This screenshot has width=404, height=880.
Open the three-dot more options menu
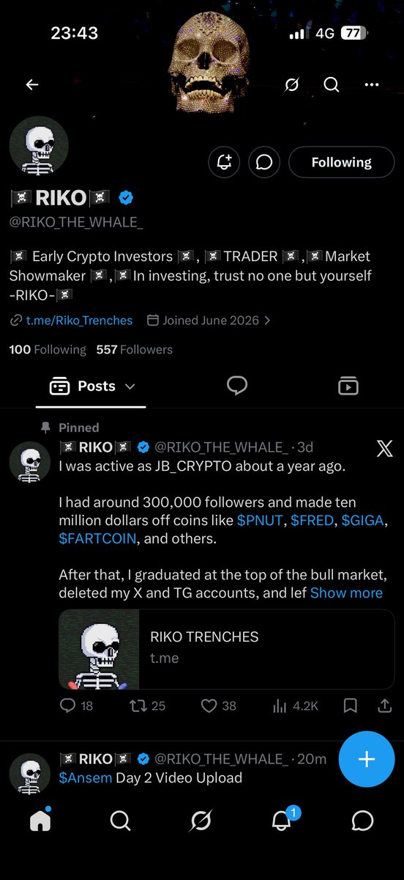pos(372,85)
